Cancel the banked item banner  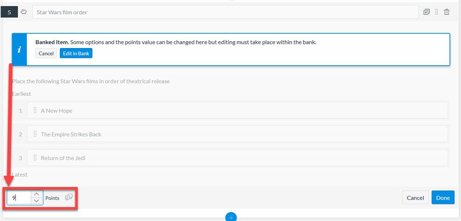(46, 53)
